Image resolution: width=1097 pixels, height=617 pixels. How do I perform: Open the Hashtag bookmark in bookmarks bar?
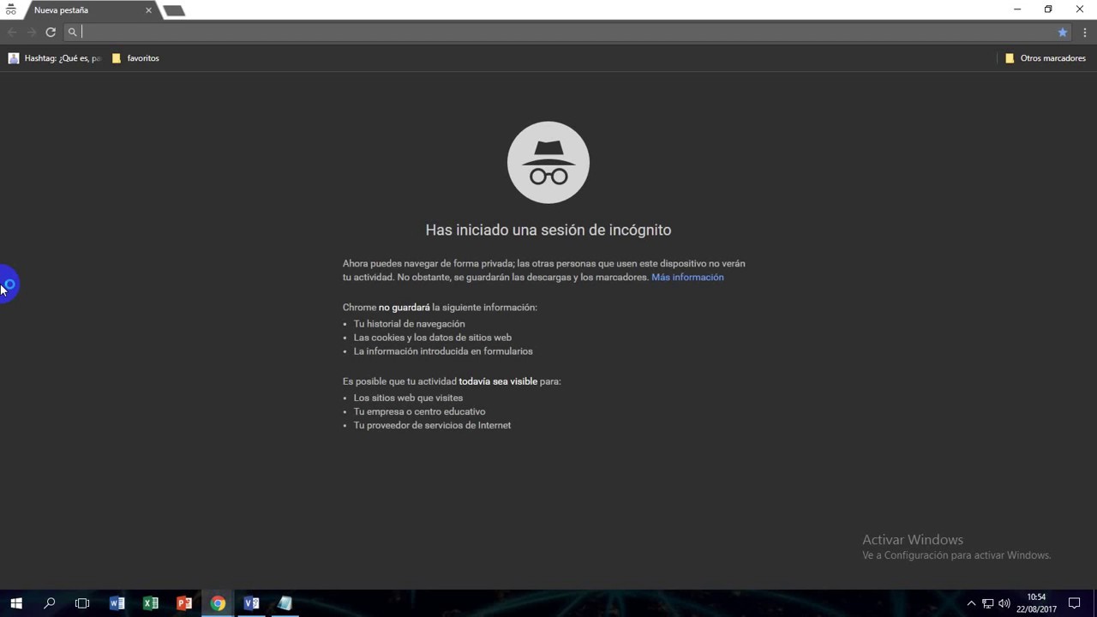pyautogui.click(x=55, y=58)
